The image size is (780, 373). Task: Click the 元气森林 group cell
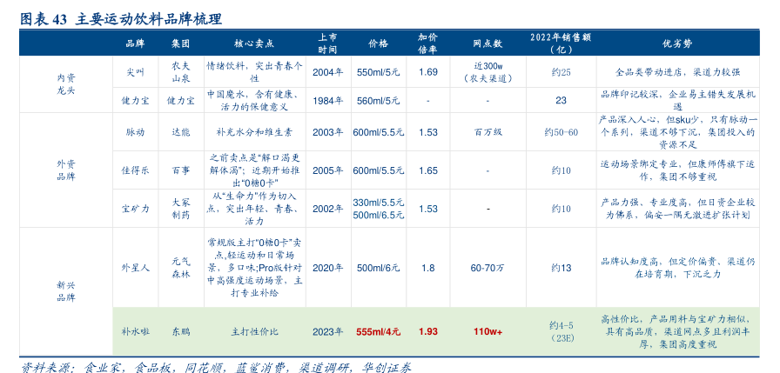tap(180, 268)
